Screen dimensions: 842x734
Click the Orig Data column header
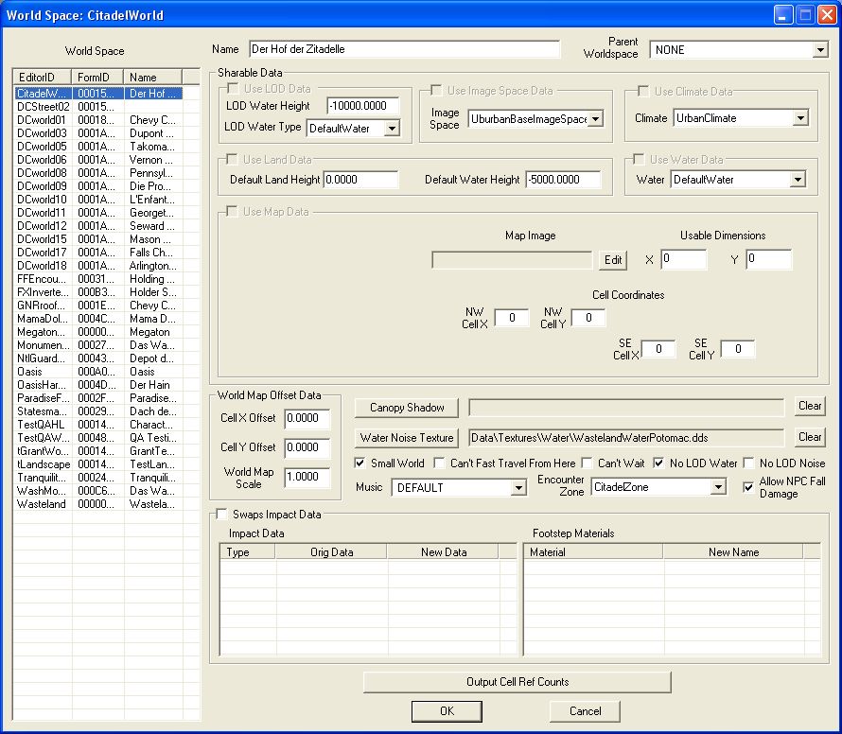coord(331,552)
